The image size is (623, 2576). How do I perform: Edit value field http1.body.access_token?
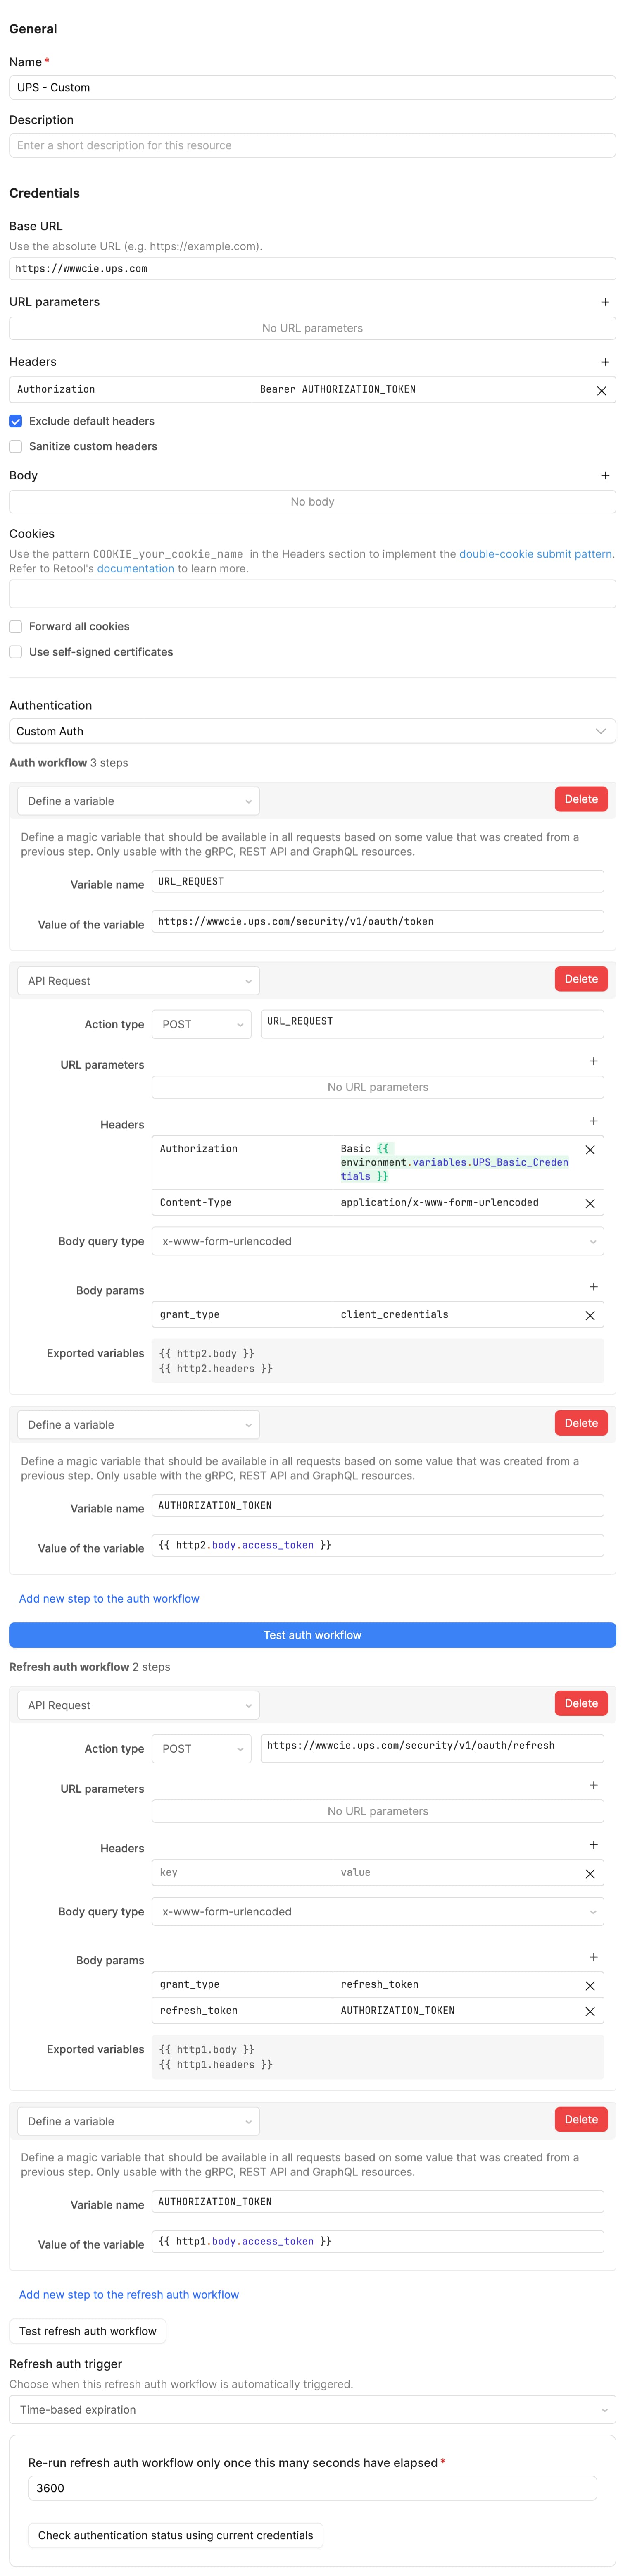[378, 2241]
